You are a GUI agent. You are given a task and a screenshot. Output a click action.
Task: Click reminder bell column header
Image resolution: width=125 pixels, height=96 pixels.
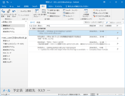[x=31, y=26]
